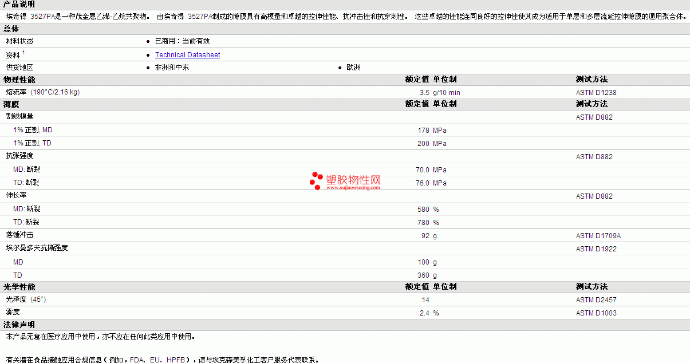Click the 76.0 tensile strength value
This screenshot has height=363, width=690.
click(423, 183)
